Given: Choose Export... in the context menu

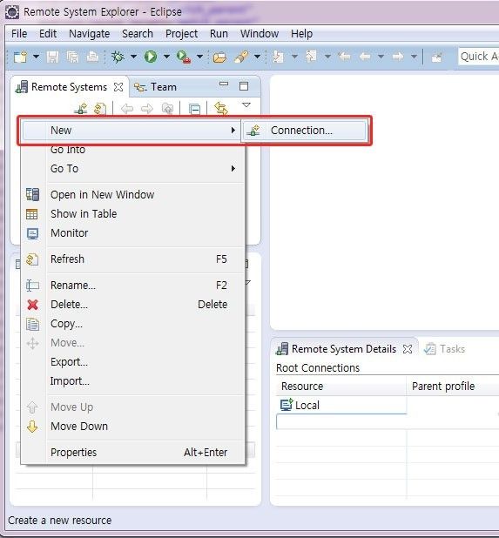Looking at the screenshot, I should pyautogui.click(x=133, y=362).
